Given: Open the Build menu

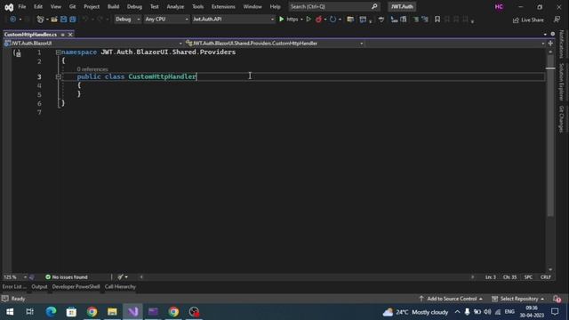Looking at the screenshot, I should [x=113, y=6].
